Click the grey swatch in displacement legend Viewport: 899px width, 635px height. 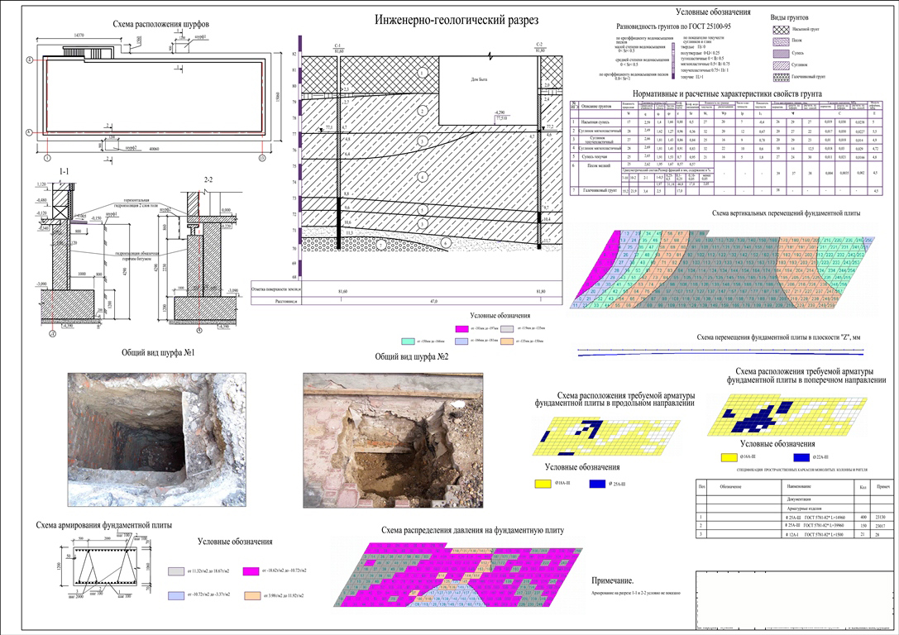506,329
